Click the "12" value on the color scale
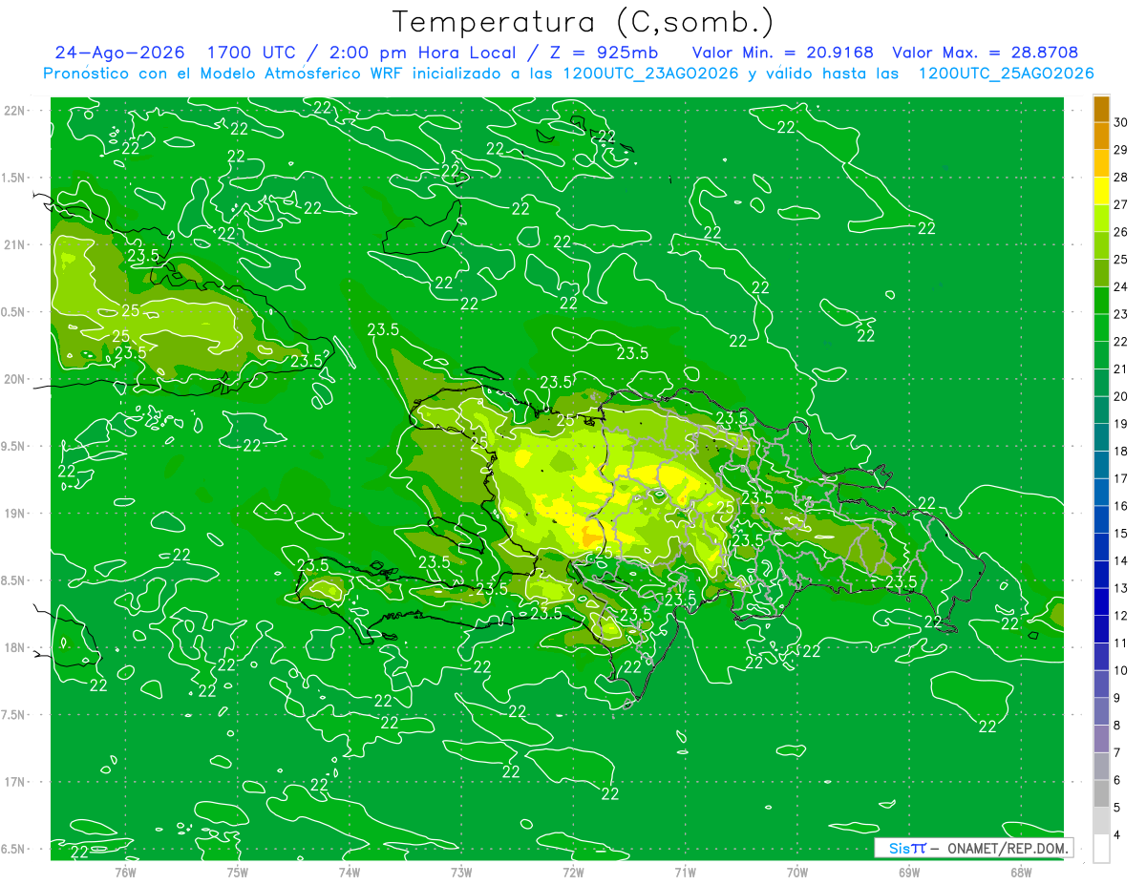The height and width of the screenshot is (885, 1146). point(1121,616)
